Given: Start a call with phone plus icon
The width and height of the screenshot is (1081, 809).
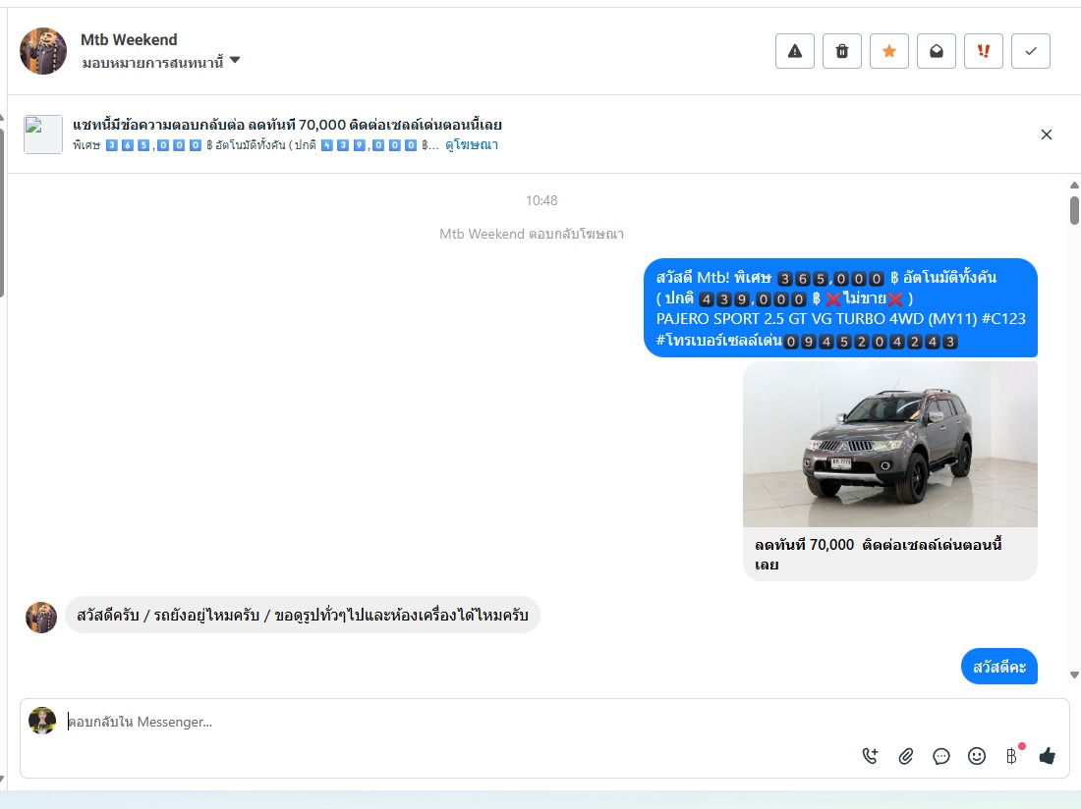Looking at the screenshot, I should [870, 756].
